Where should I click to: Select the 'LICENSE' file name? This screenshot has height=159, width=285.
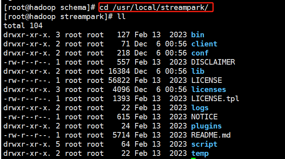coord(206,80)
